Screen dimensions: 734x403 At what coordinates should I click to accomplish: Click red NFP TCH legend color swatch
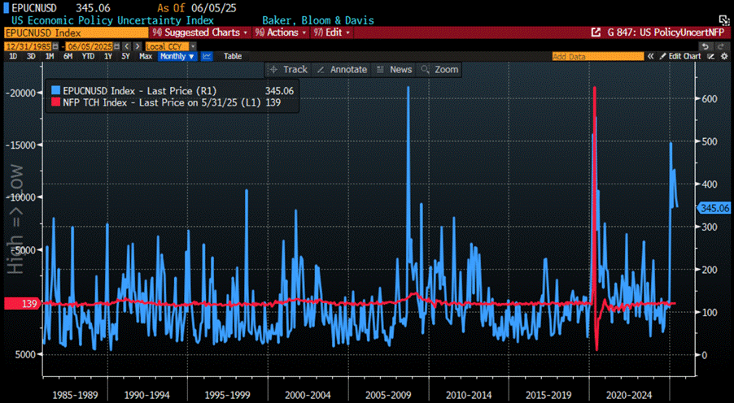click(x=55, y=102)
